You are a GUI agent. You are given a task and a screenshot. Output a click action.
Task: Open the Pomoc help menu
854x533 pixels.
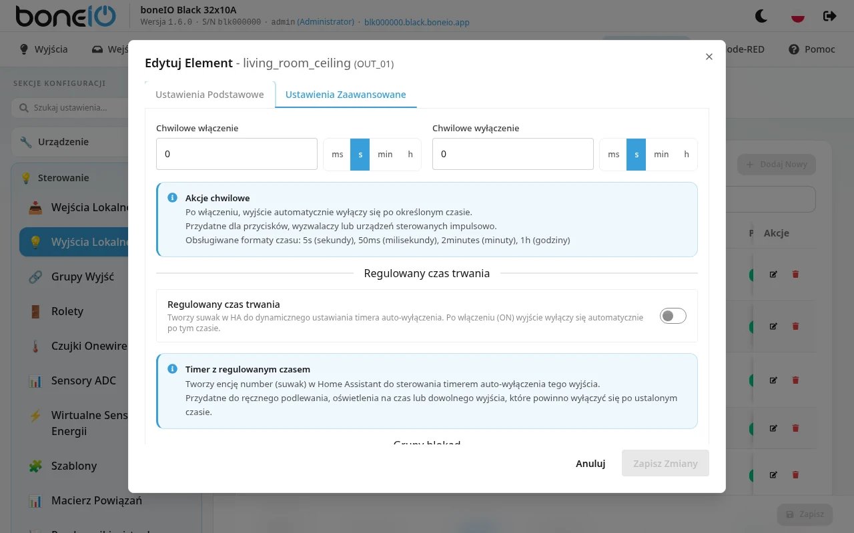coord(812,49)
